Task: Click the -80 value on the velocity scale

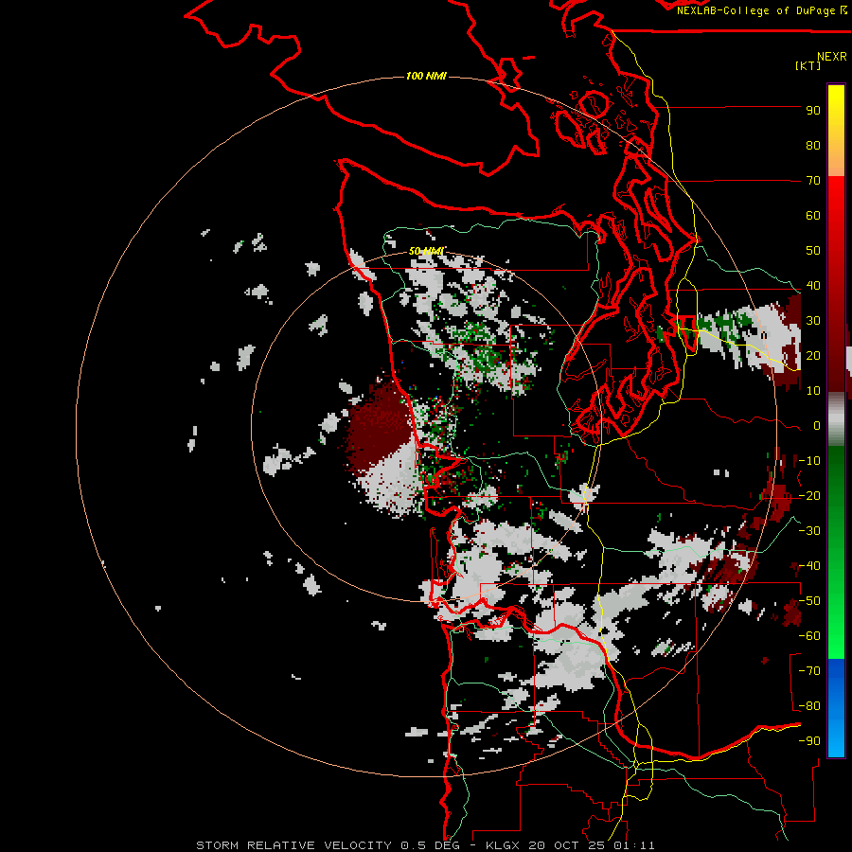Action: (809, 706)
